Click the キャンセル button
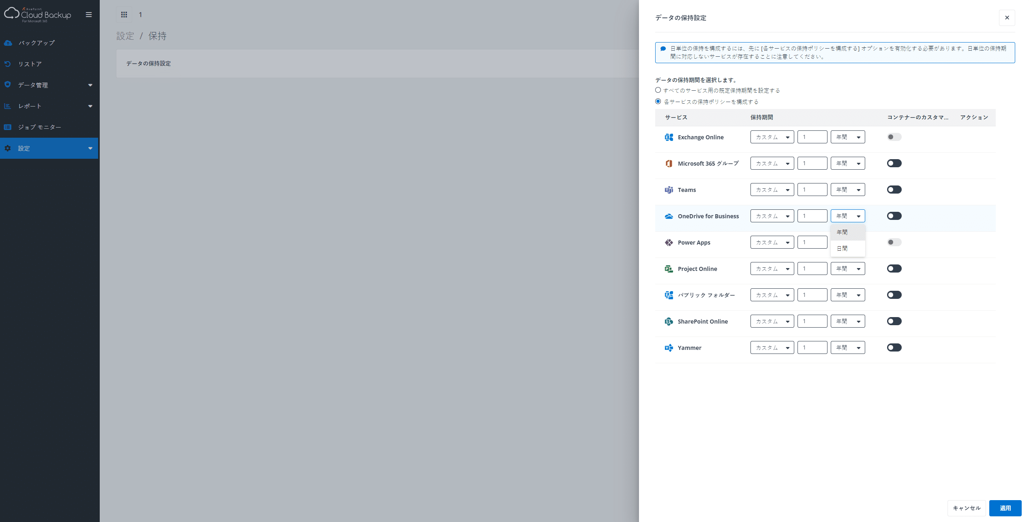This screenshot has width=1029, height=522. [x=967, y=508]
